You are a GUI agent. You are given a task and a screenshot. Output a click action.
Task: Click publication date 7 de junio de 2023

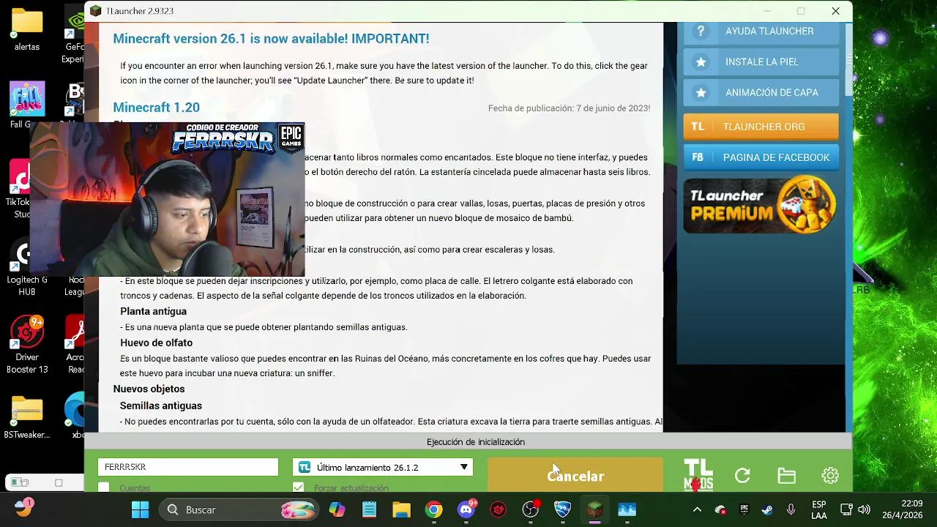click(569, 108)
